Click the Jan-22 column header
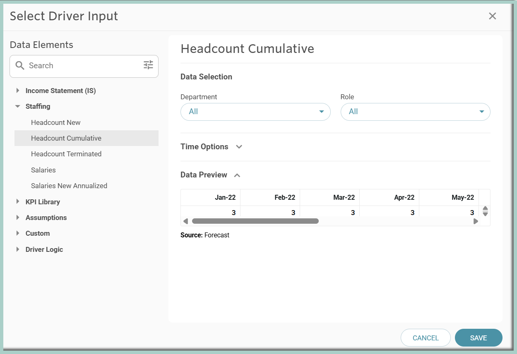Screen dimensions: 517x354 coord(211,198)
